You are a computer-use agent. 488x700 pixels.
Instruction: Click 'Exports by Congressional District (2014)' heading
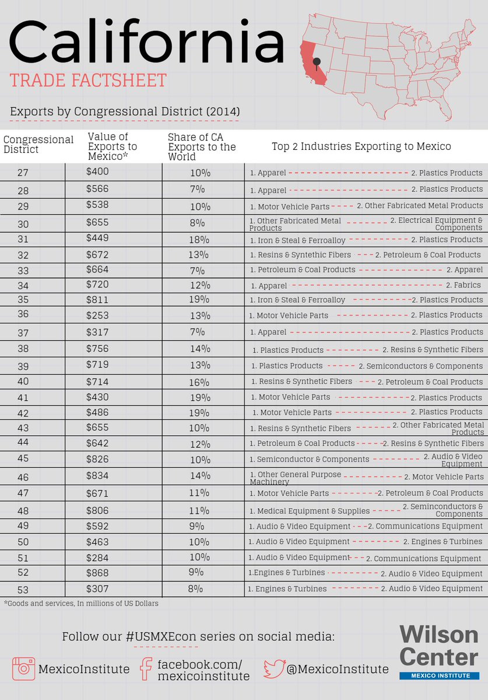125,111
